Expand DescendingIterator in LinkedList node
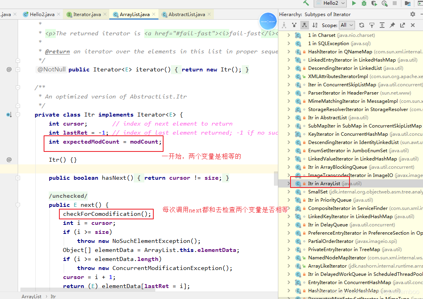 point(289,68)
